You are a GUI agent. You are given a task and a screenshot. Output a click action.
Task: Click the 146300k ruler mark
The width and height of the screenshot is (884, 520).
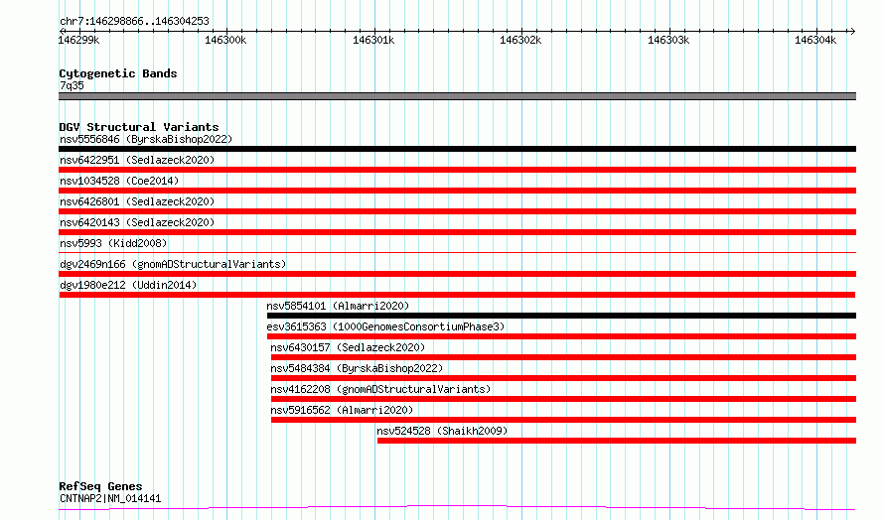(x=225, y=40)
